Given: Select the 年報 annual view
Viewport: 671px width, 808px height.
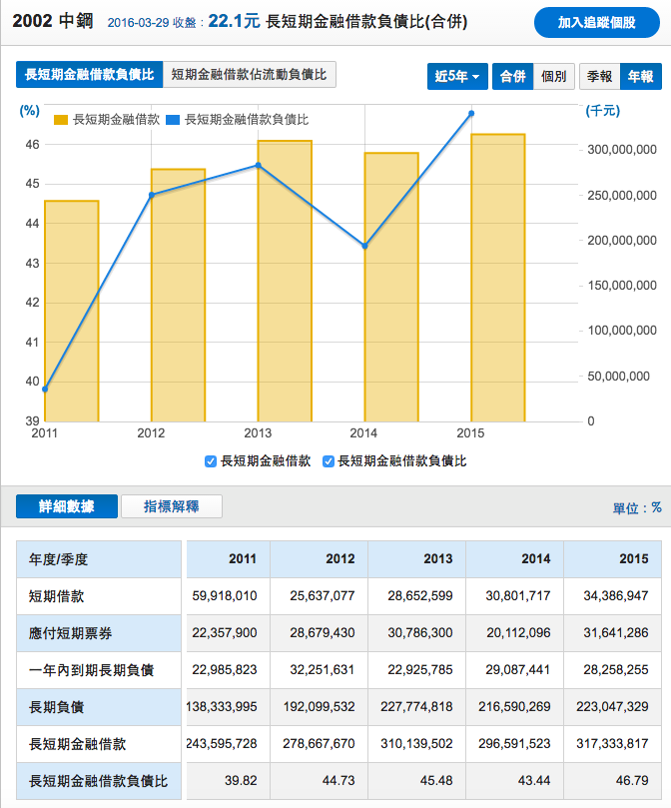Looking at the screenshot, I should point(638,76).
